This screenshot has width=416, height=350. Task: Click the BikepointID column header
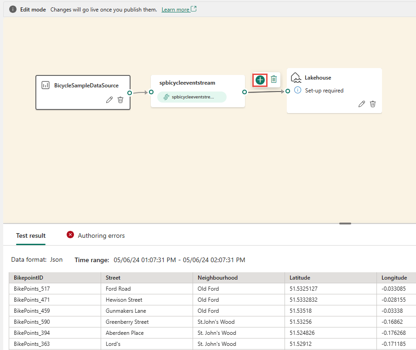click(x=28, y=278)
